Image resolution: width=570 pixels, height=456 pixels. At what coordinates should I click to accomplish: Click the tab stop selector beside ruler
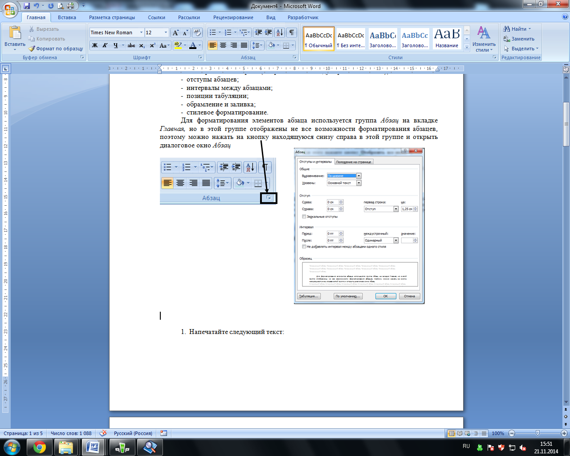[x=6, y=69]
